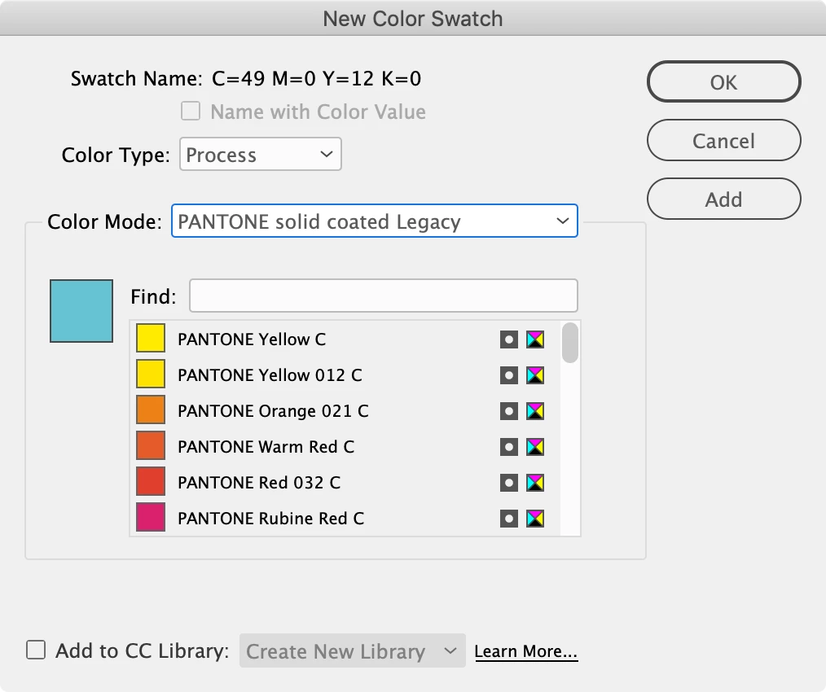826x692 pixels.
Task: Click CMYK mode icon for PANTONE Yellow C
Action: [x=535, y=339]
